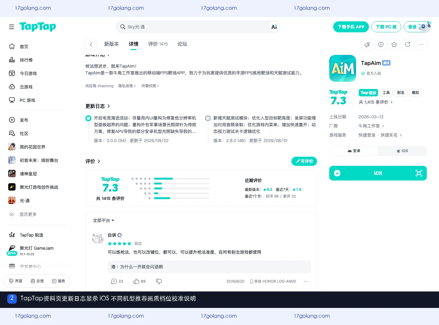Click the five-star rating bar
Image resolution: width=439 pixels, height=325 pixels.
182,179
